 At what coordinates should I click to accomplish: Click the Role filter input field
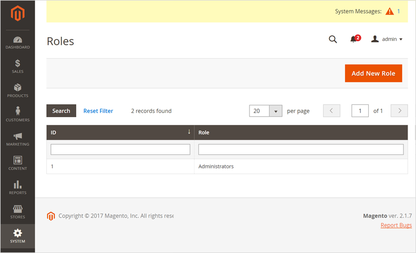click(301, 149)
